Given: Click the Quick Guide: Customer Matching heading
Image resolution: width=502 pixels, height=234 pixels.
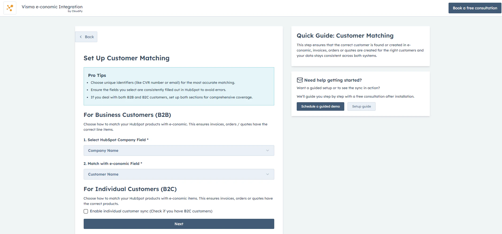Looking at the screenshot, I should [x=345, y=36].
